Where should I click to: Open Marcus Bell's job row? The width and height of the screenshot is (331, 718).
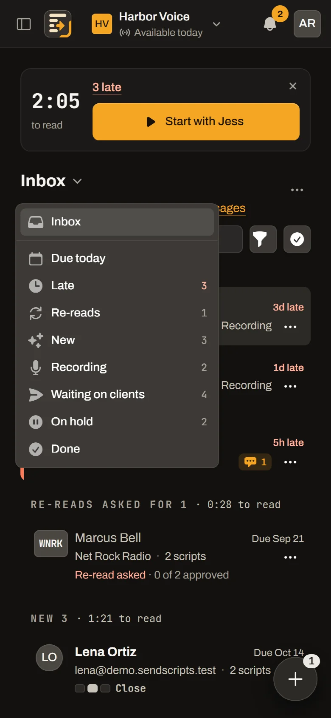point(165,556)
